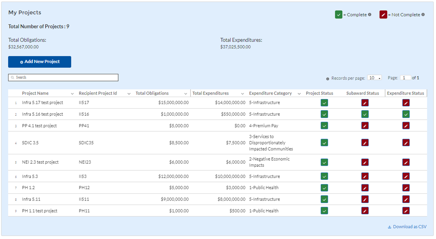Click Expenditure Status pencil icon for PP 4.1
The image size is (436, 239).
click(406, 126)
